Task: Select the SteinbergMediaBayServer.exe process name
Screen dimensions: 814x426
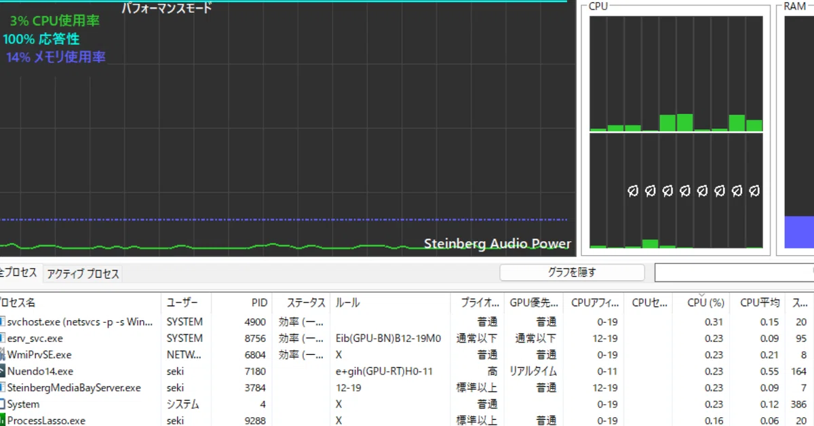Action: (74, 387)
